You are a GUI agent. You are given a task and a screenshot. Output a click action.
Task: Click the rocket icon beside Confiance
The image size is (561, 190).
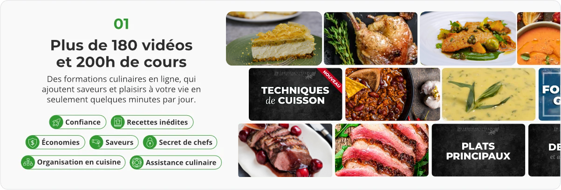tap(56, 122)
